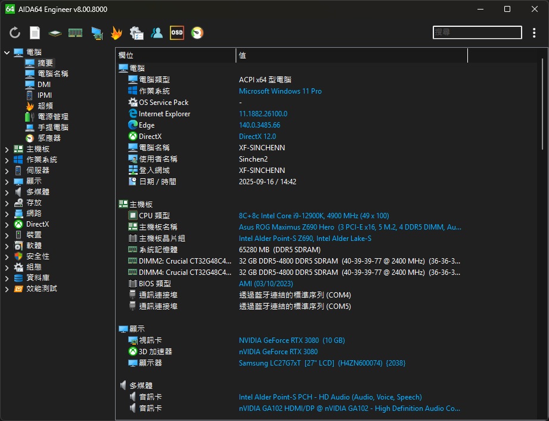Click the 搜尋 search input field
Image resolution: width=549 pixels, height=421 pixels.
pyautogui.click(x=477, y=33)
